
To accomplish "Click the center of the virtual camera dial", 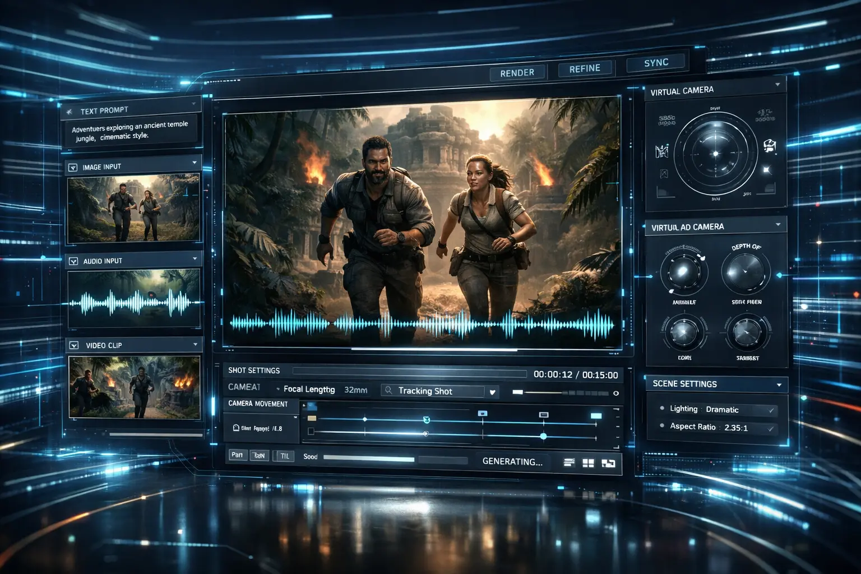I will point(715,153).
